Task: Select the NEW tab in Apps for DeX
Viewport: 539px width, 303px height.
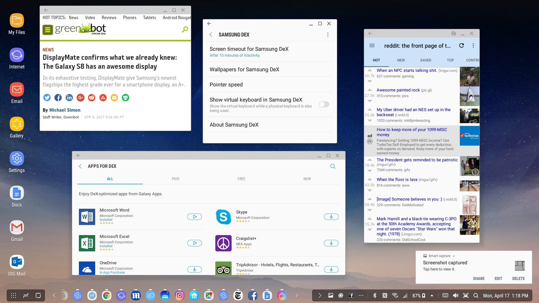Action: coord(307,179)
